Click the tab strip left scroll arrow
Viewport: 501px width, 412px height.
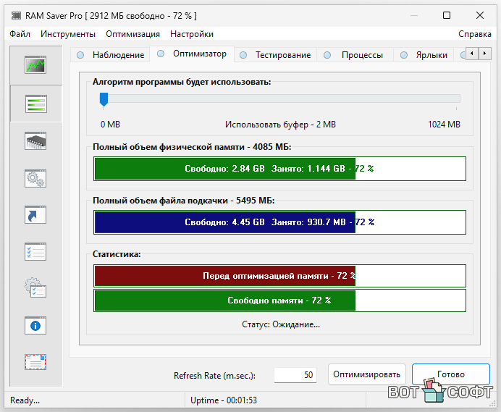tap(472, 54)
